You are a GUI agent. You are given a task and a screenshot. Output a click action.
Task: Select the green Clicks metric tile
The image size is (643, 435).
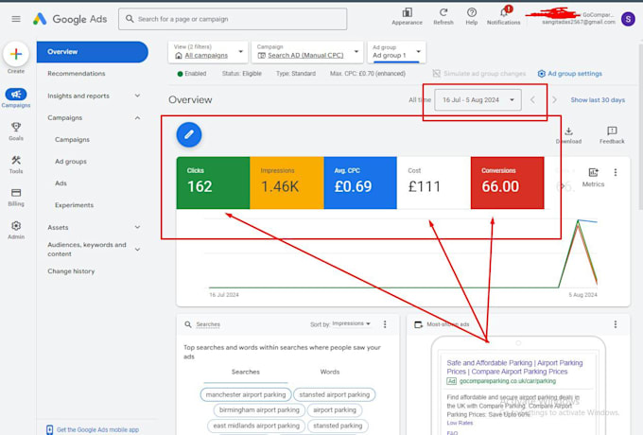point(214,183)
